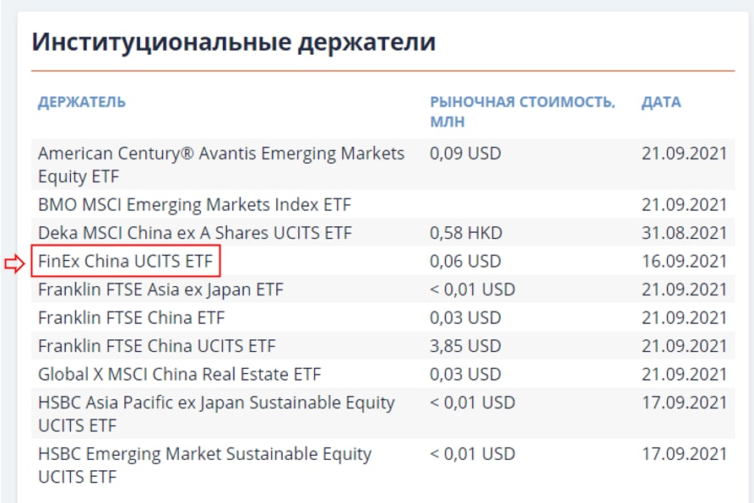The height and width of the screenshot is (503, 754).
Task: Click the 31.08.2021 date cell
Action: coord(684,233)
